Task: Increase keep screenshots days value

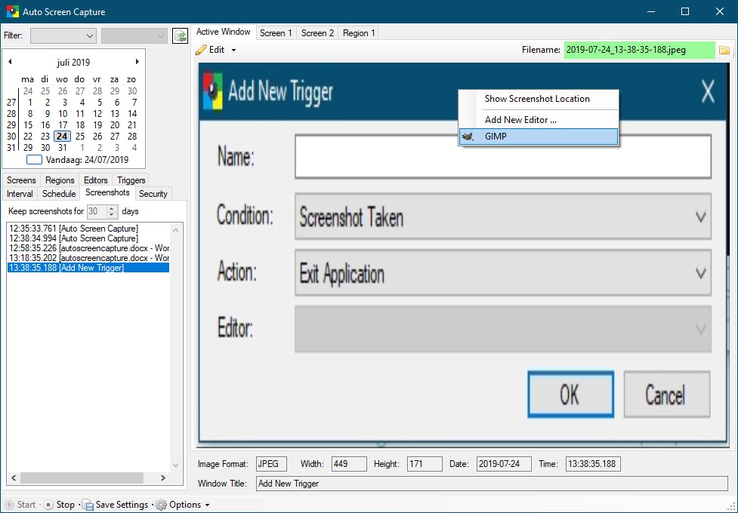Action: [x=112, y=208]
